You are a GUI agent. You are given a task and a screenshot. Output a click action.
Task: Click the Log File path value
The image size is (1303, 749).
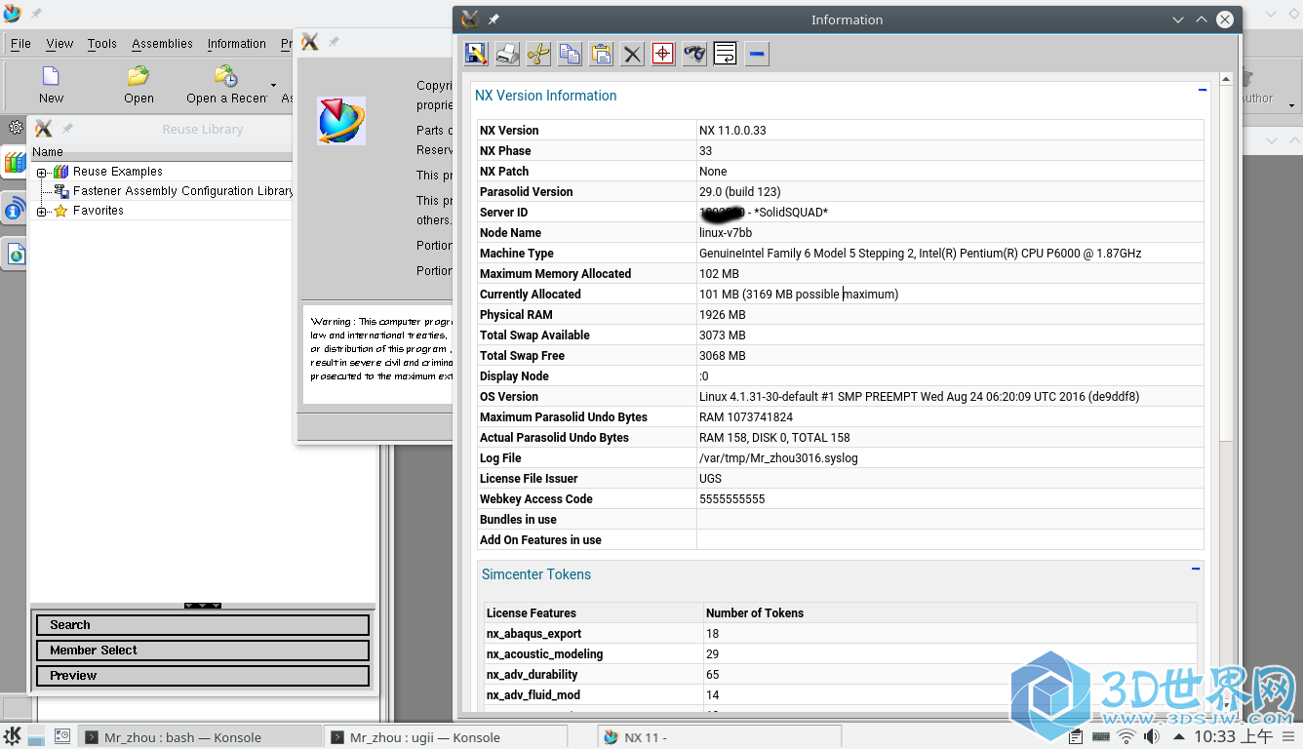pos(778,458)
